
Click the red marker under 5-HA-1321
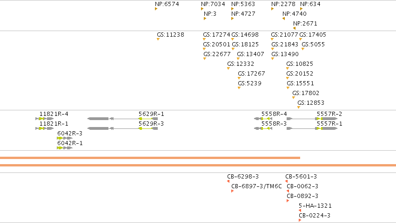point(300,210)
